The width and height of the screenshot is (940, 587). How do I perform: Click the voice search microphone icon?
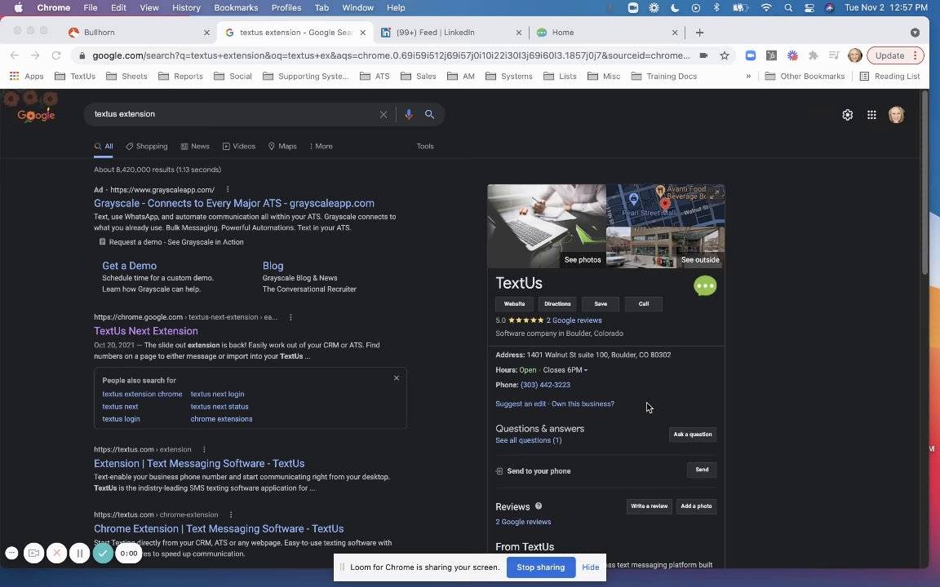tap(408, 114)
